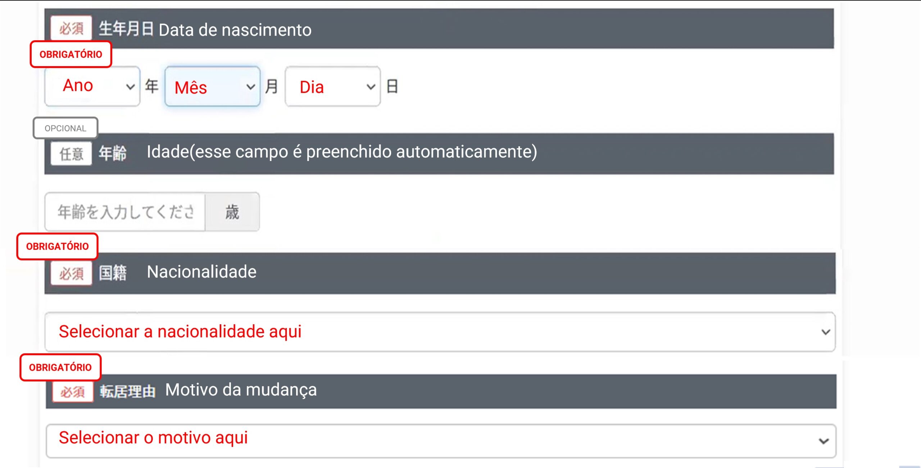Click the OBRIGATÓRIO tag above the Ano dropdown
921x468 pixels.
(x=71, y=54)
